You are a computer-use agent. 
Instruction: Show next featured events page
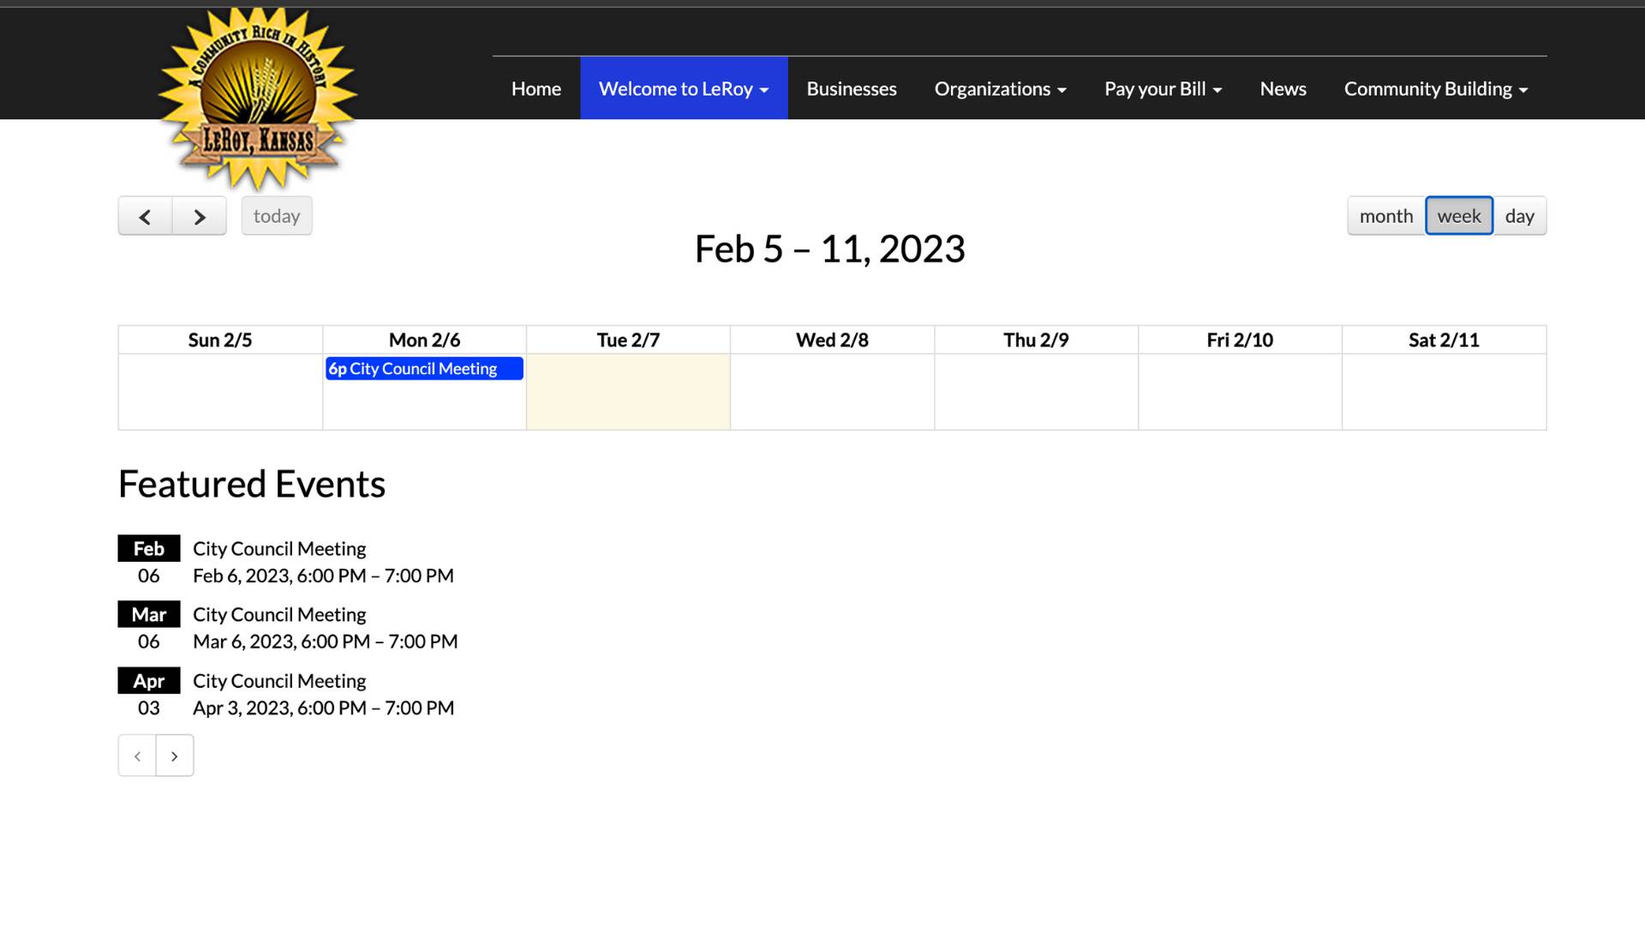tap(175, 756)
